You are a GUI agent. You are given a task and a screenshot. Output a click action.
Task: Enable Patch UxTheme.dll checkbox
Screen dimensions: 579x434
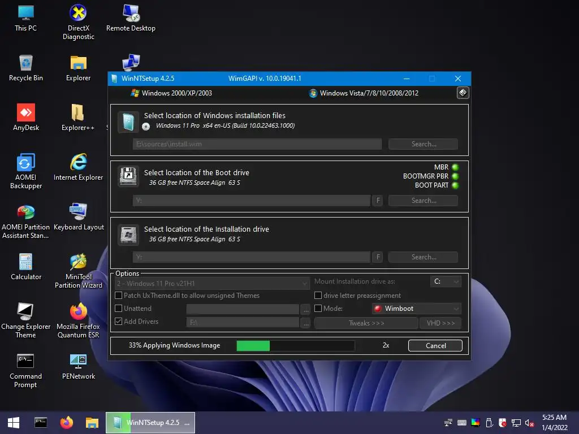coord(119,295)
